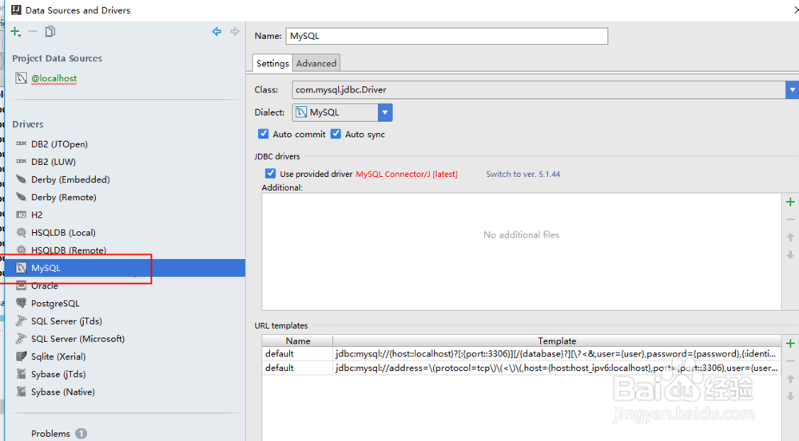Edit the driver Class field
Screen dimensions: 799x441
pyautogui.click(x=539, y=89)
